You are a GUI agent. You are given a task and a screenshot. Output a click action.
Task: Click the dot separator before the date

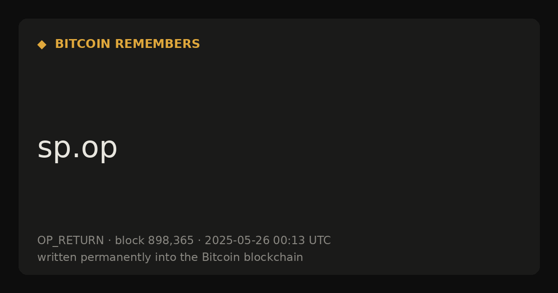click(199, 241)
